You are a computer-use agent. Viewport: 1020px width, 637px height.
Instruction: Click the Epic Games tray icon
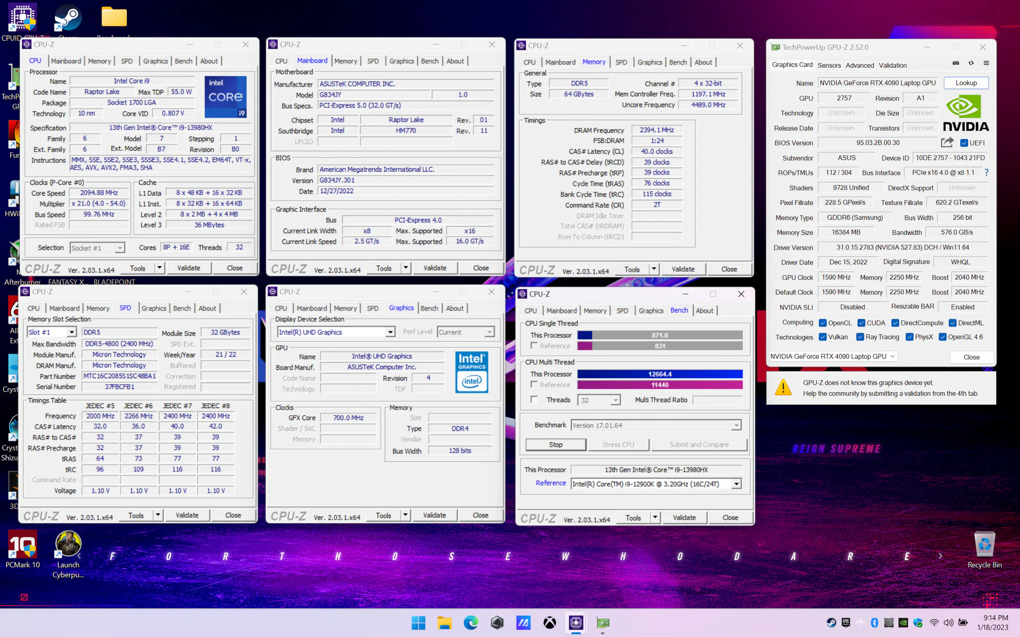846,623
